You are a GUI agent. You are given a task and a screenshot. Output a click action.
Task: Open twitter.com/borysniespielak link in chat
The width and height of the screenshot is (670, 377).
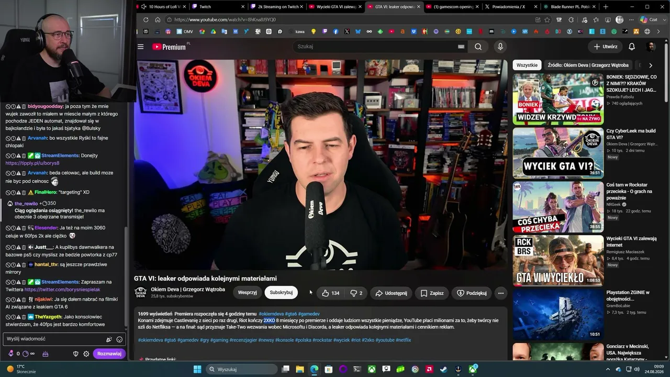tap(62, 290)
